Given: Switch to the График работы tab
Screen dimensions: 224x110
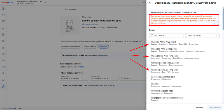Looking at the screenshot, I should coord(90,46).
